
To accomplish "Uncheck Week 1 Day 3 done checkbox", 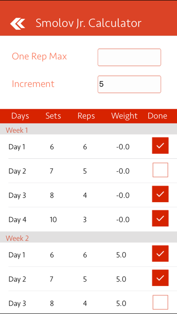I will [x=160, y=194].
